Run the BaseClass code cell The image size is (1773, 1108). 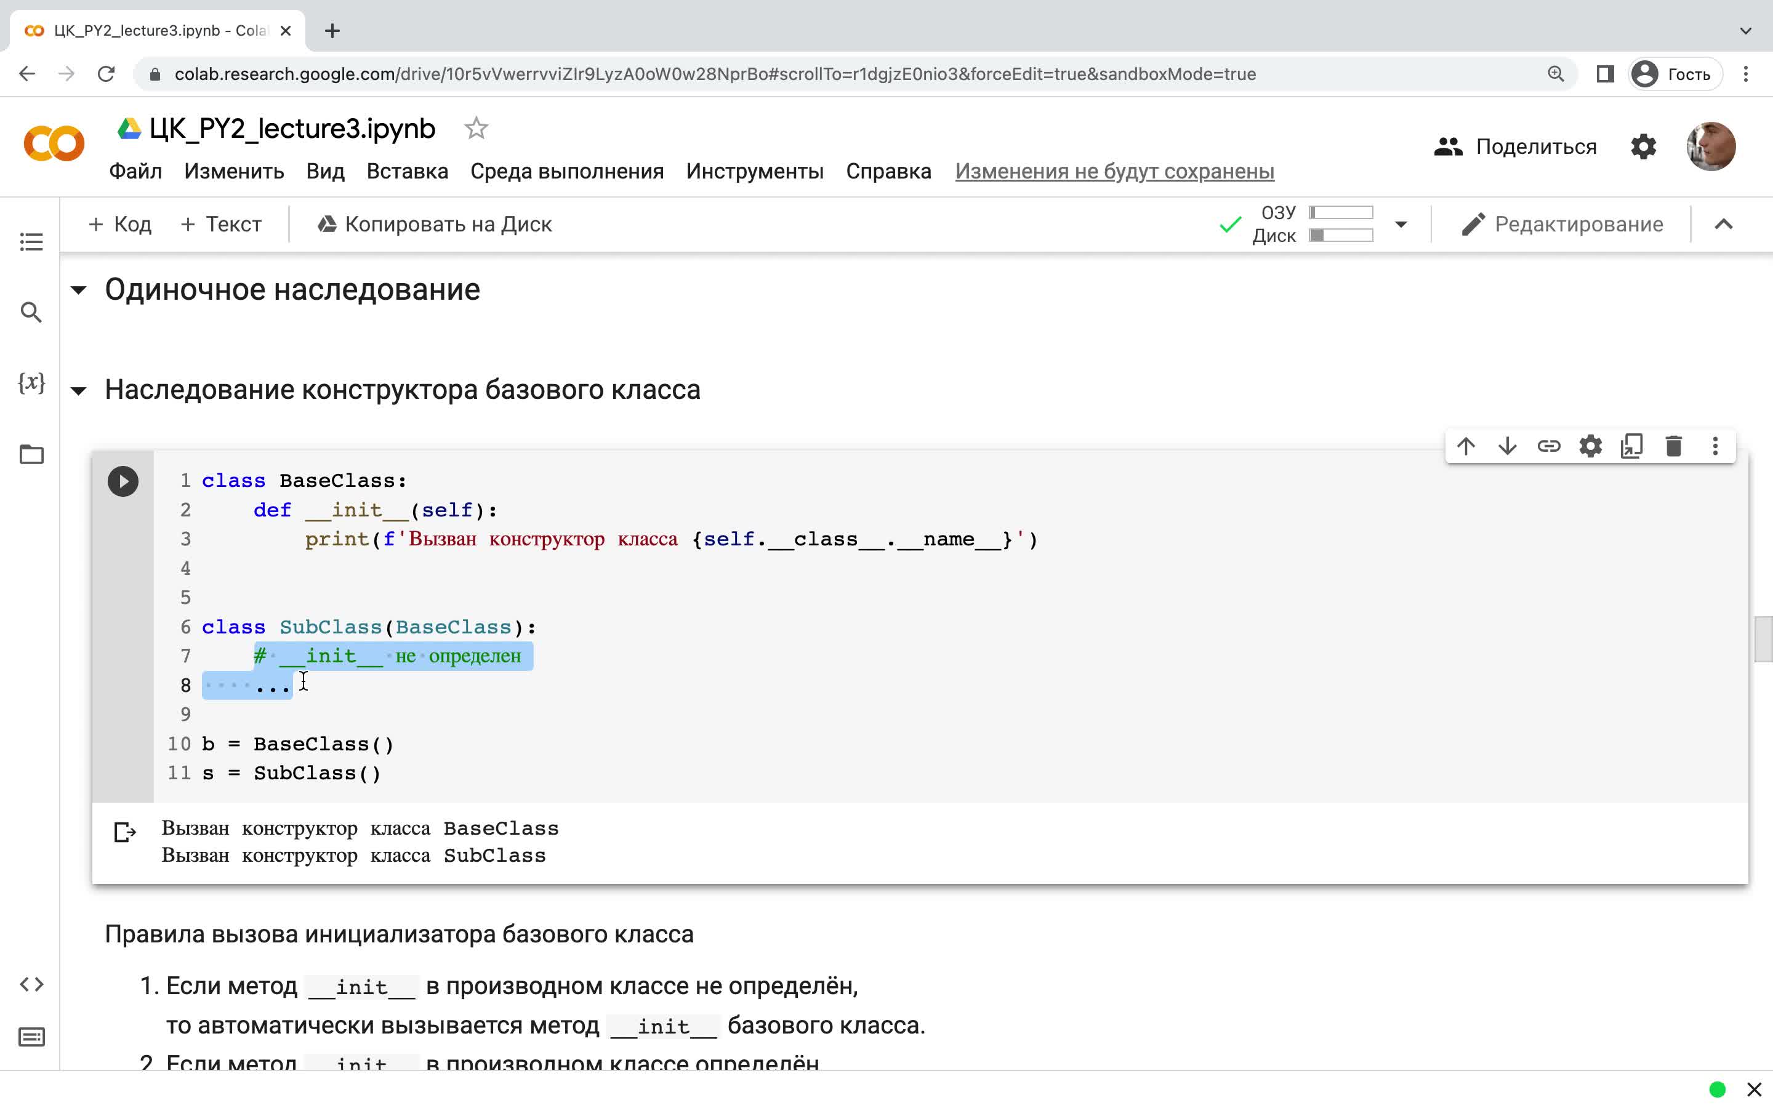(x=123, y=481)
